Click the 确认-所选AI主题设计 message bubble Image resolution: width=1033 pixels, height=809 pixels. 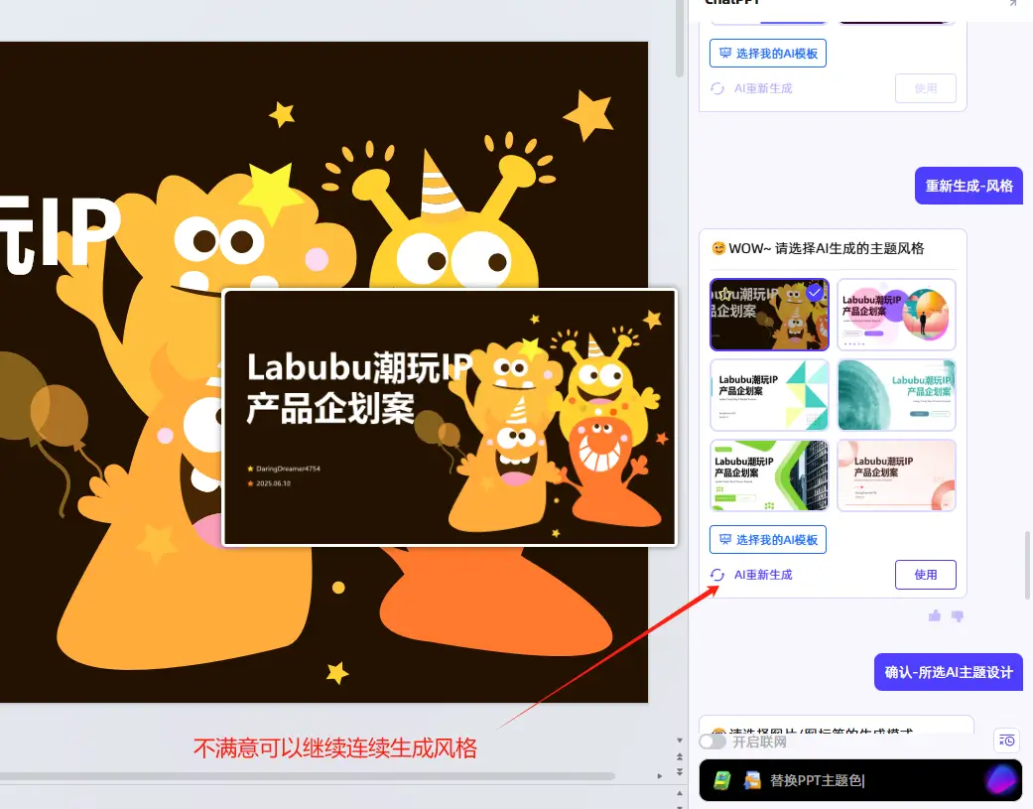pos(948,672)
